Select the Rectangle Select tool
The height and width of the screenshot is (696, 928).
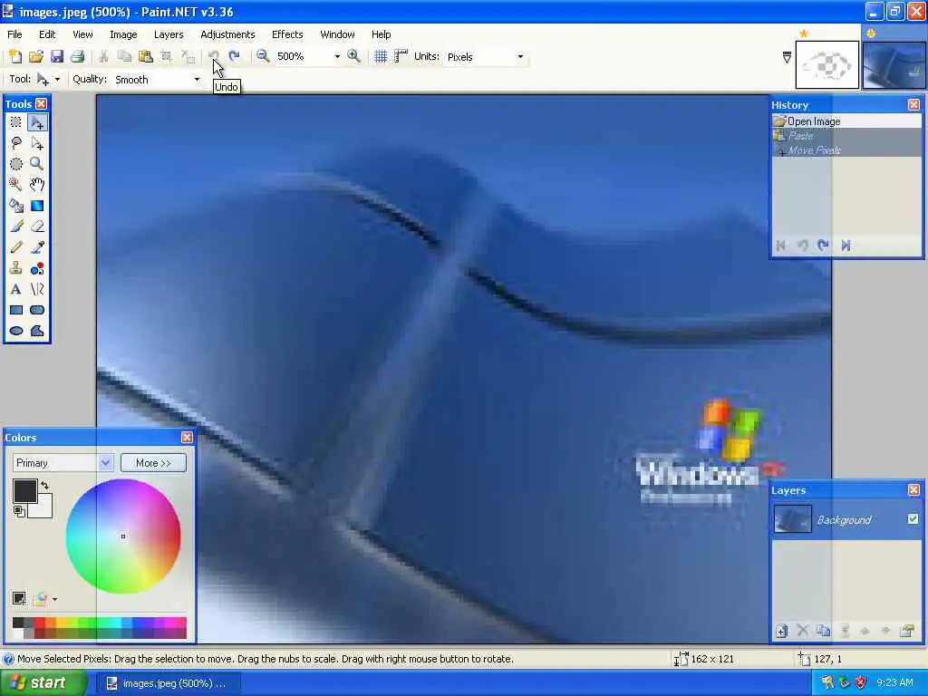pos(16,122)
